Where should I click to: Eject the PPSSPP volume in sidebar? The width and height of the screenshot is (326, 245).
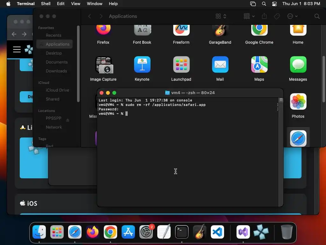[67, 120]
